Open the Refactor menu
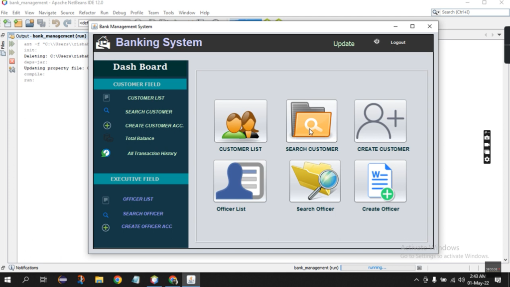510x287 pixels. pyautogui.click(x=87, y=12)
